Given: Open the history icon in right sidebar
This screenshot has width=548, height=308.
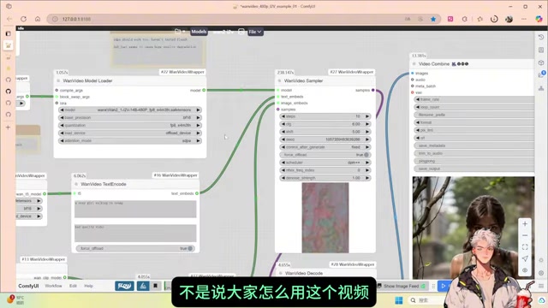Looking at the screenshot, I should point(541,37).
